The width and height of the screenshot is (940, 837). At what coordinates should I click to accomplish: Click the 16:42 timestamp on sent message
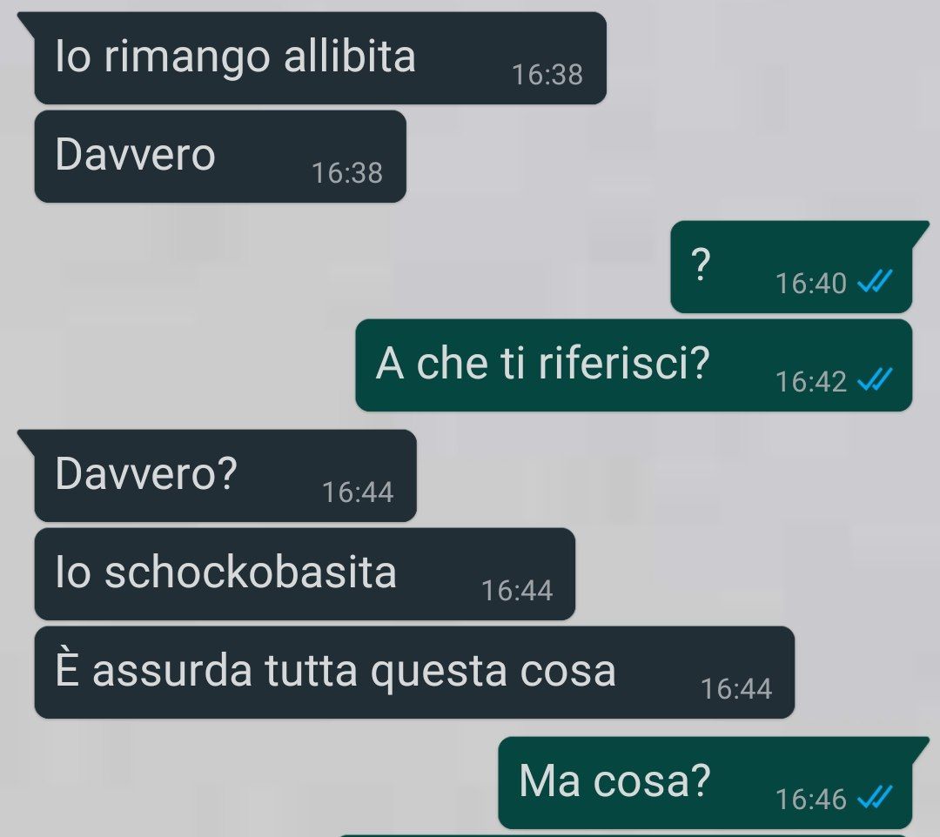point(811,382)
